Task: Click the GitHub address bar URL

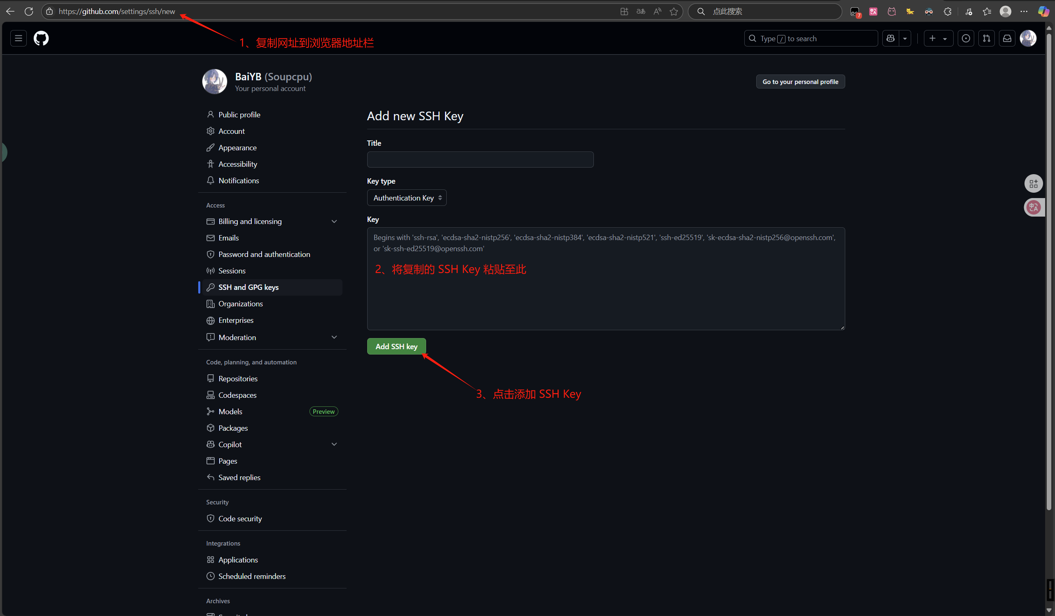Action: (117, 11)
